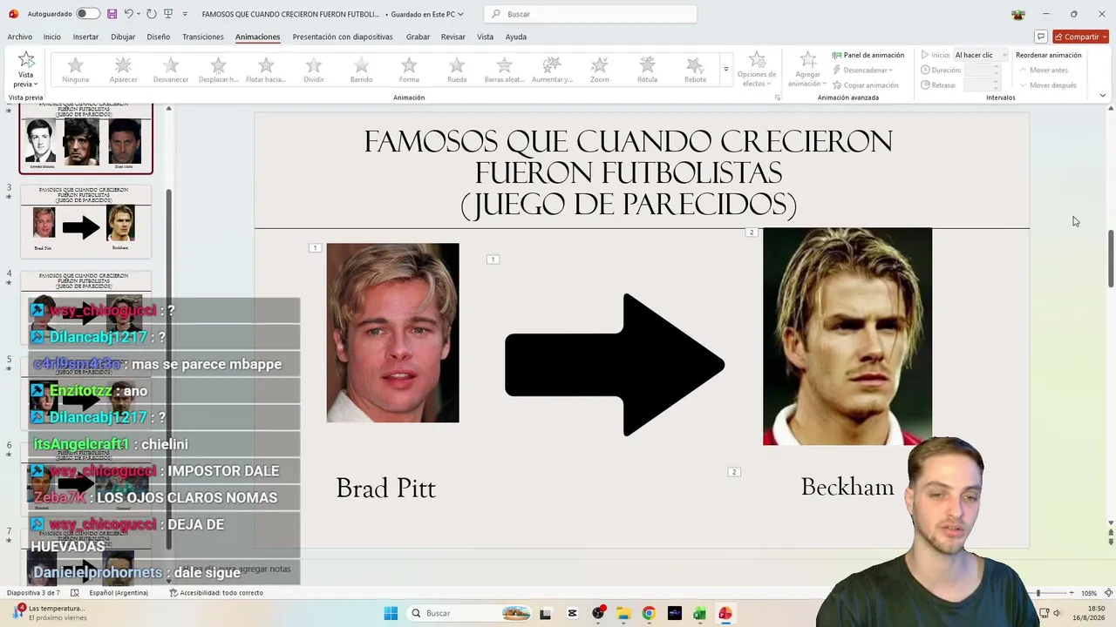Viewport: 1116px width, 627px height.
Task: Select the Brad Pitt photo on the slide
Action: point(392,333)
